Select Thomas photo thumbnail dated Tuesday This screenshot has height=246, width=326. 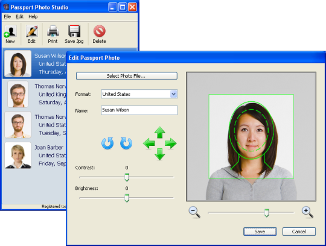click(x=18, y=125)
